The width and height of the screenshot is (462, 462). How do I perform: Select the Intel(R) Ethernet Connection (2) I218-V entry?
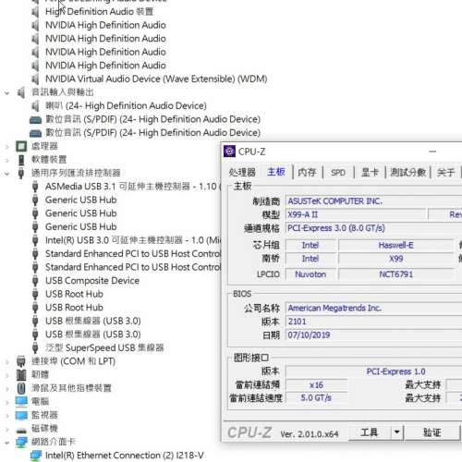click(124, 456)
